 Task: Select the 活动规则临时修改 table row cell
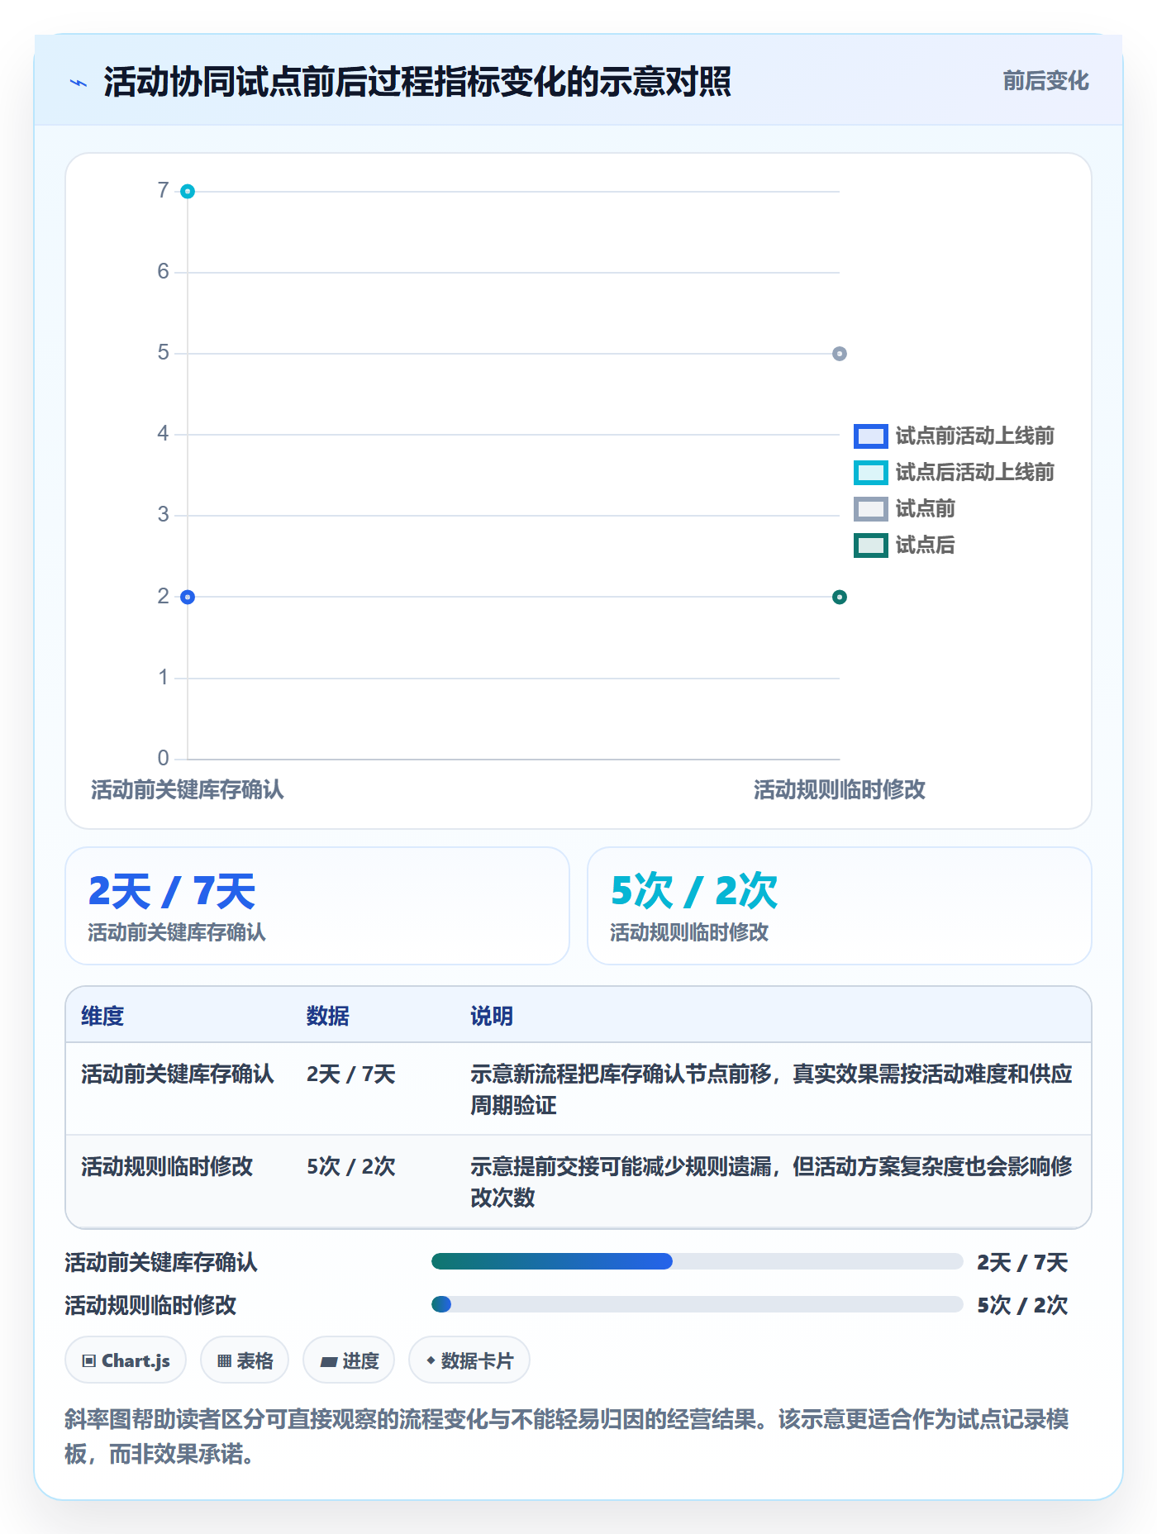tap(167, 1166)
